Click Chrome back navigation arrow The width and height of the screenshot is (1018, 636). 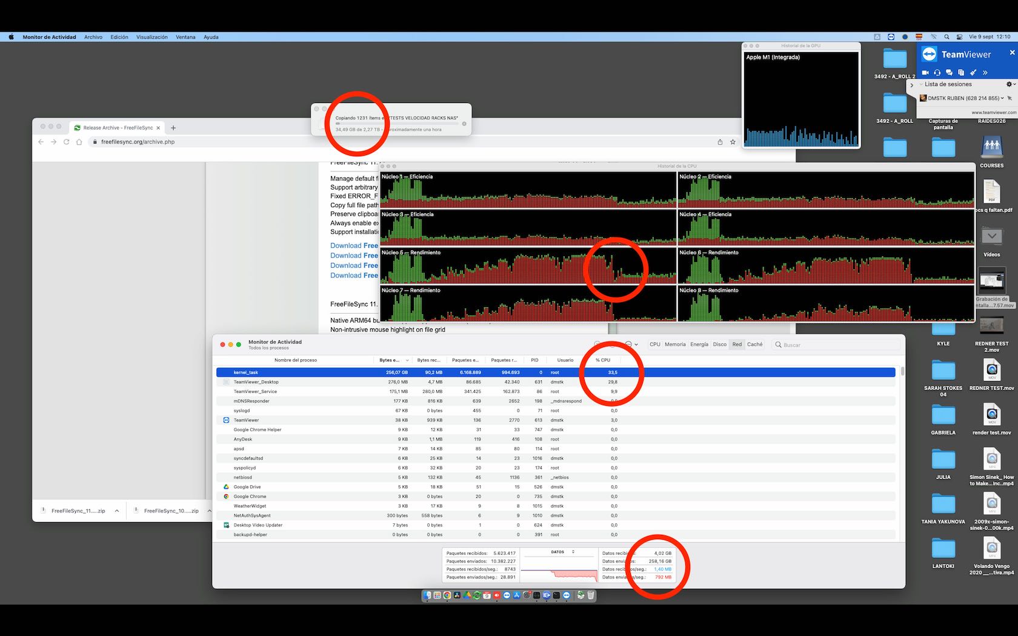[41, 142]
